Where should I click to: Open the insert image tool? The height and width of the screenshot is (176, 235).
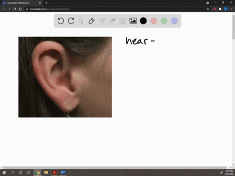(x=133, y=21)
